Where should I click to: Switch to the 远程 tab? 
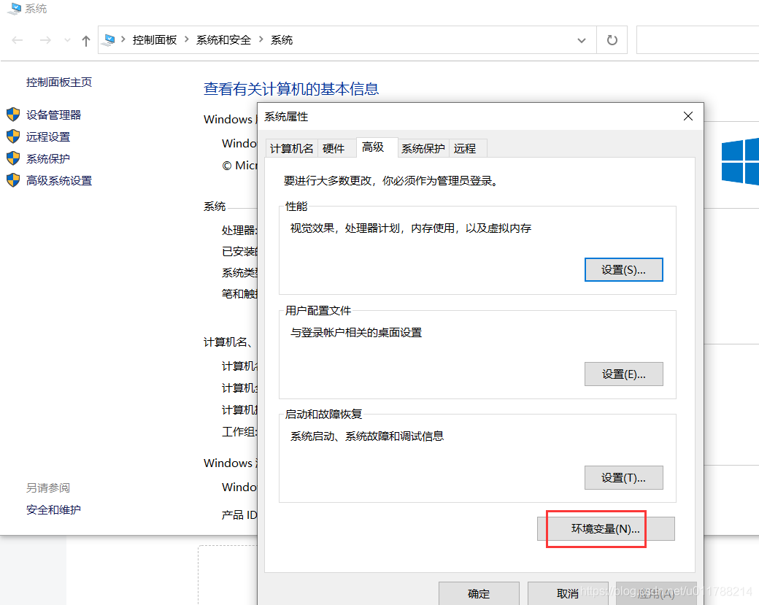(x=466, y=148)
